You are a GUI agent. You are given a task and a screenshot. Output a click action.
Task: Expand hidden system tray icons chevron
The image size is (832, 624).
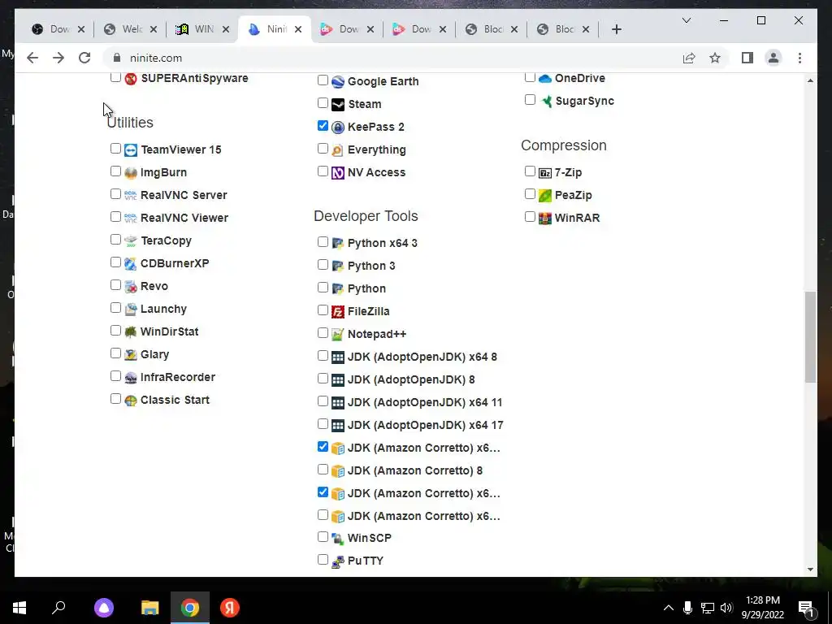point(669,608)
